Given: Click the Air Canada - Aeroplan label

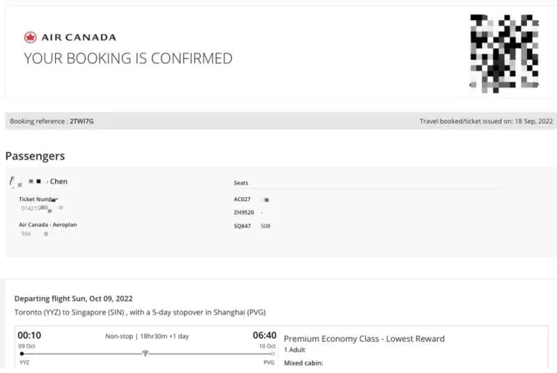Looking at the screenshot, I should [48, 225].
